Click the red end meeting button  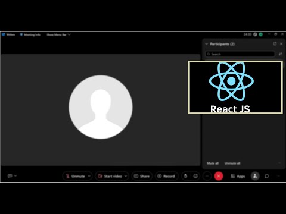[219, 176]
